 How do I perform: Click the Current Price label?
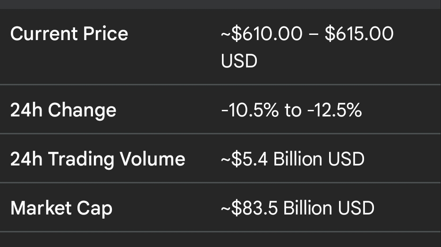coord(69,34)
